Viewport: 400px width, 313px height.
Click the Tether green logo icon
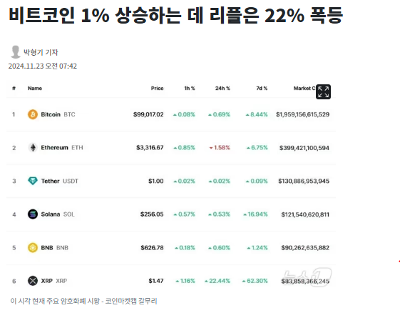pos(33,181)
